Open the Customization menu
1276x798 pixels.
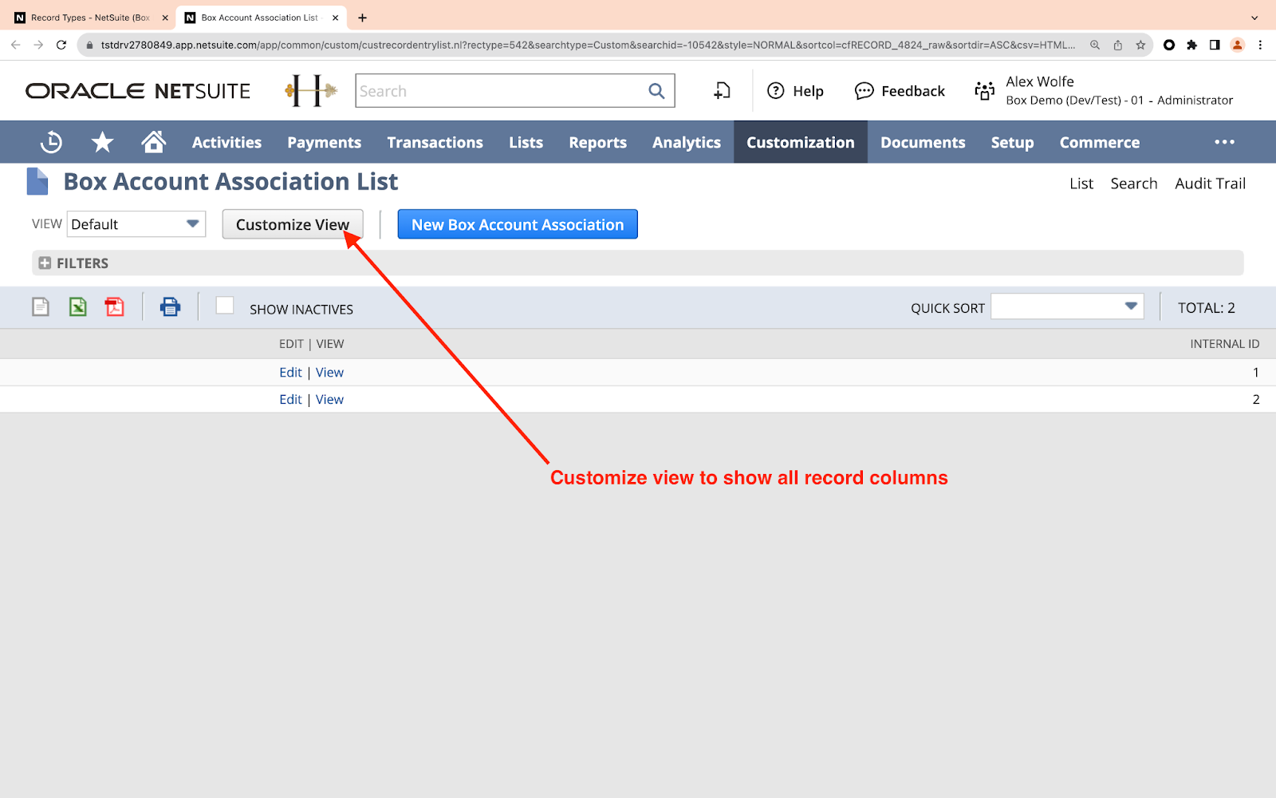click(800, 142)
